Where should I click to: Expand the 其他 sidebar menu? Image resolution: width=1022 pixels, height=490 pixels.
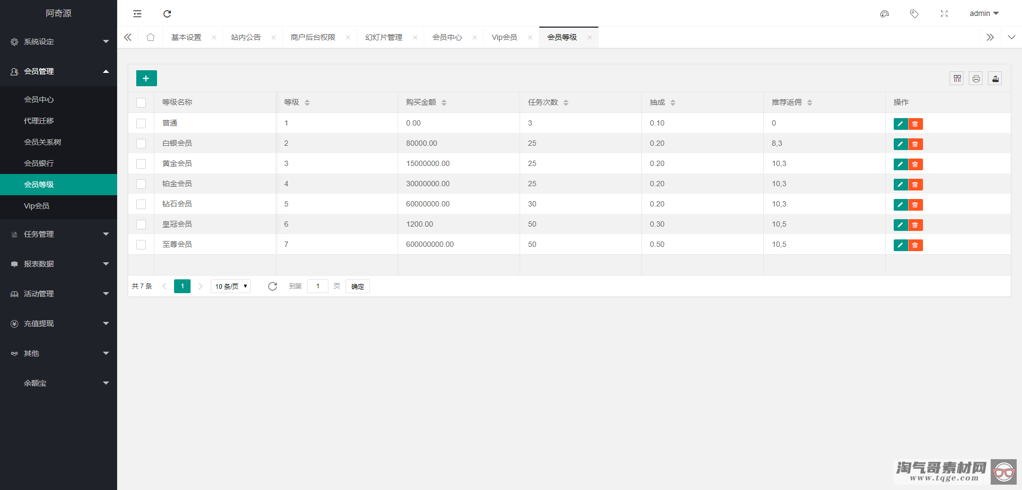[59, 353]
